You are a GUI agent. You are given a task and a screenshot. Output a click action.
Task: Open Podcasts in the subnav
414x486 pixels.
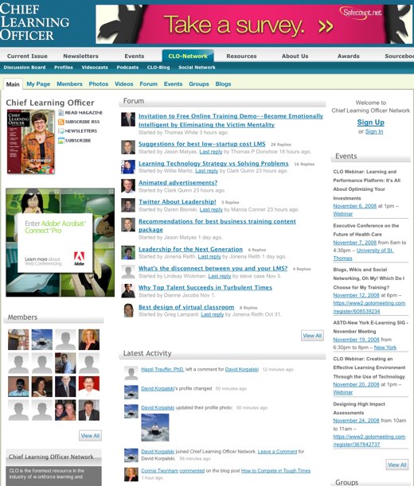127,68
